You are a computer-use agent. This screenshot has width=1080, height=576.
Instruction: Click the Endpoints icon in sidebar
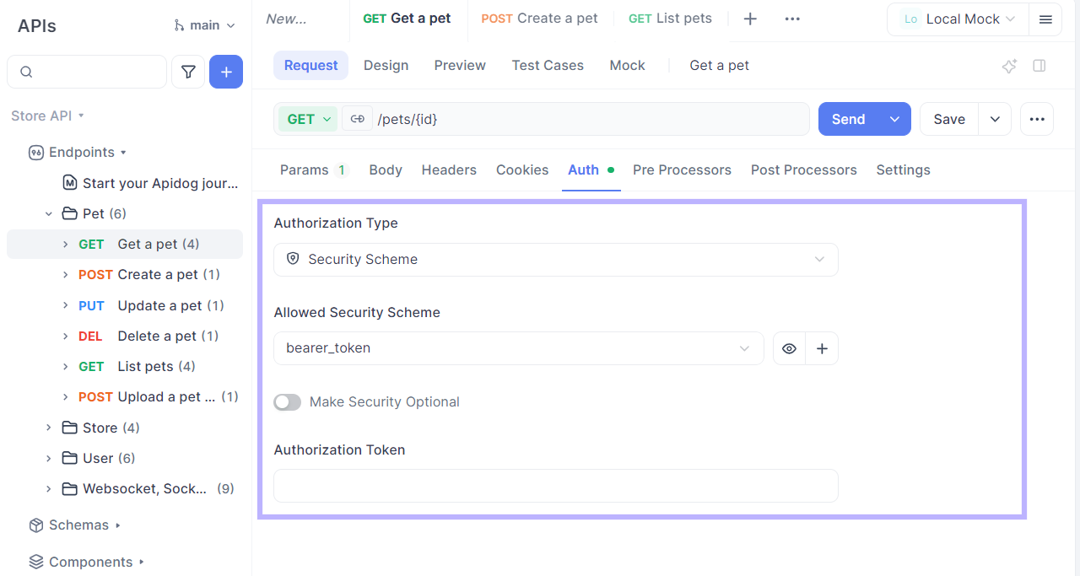(36, 153)
